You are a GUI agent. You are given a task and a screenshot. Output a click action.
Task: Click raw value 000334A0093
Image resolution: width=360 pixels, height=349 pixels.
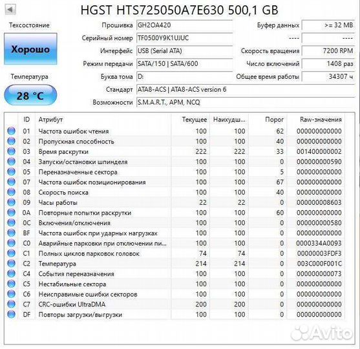point(319,244)
